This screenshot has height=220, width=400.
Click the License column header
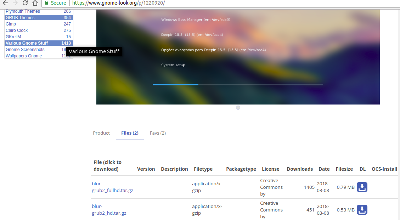coord(270,169)
